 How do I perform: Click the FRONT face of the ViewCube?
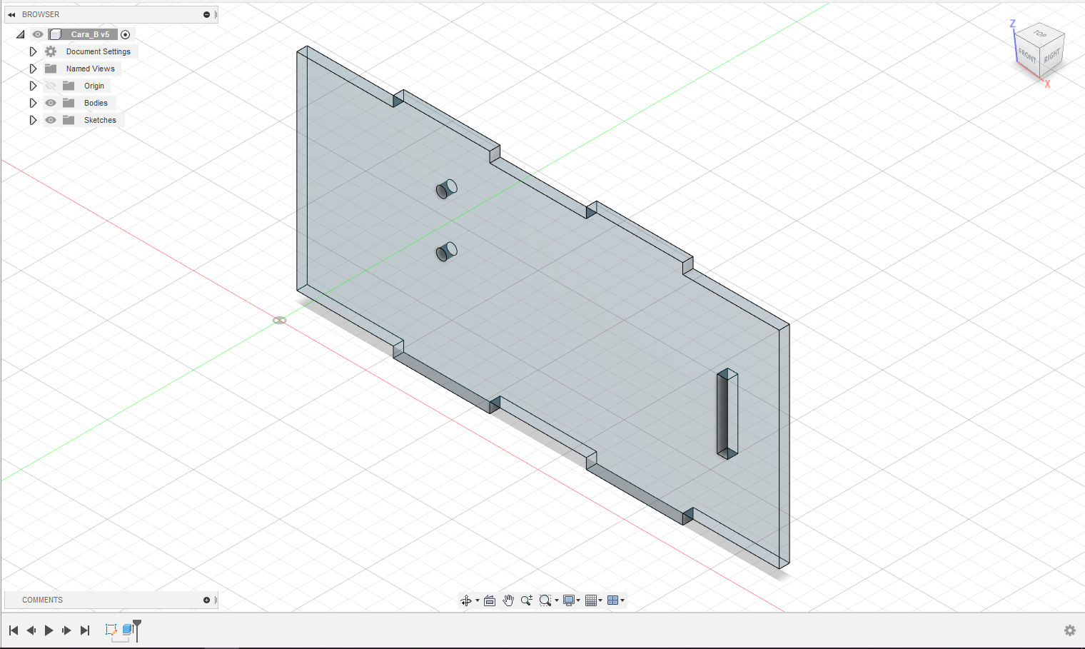[x=1027, y=54]
